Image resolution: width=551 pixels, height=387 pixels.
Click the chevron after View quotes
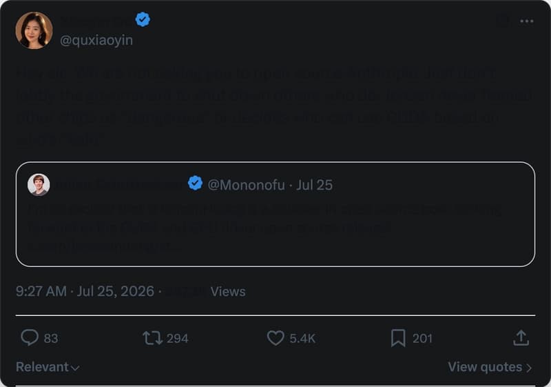point(528,368)
